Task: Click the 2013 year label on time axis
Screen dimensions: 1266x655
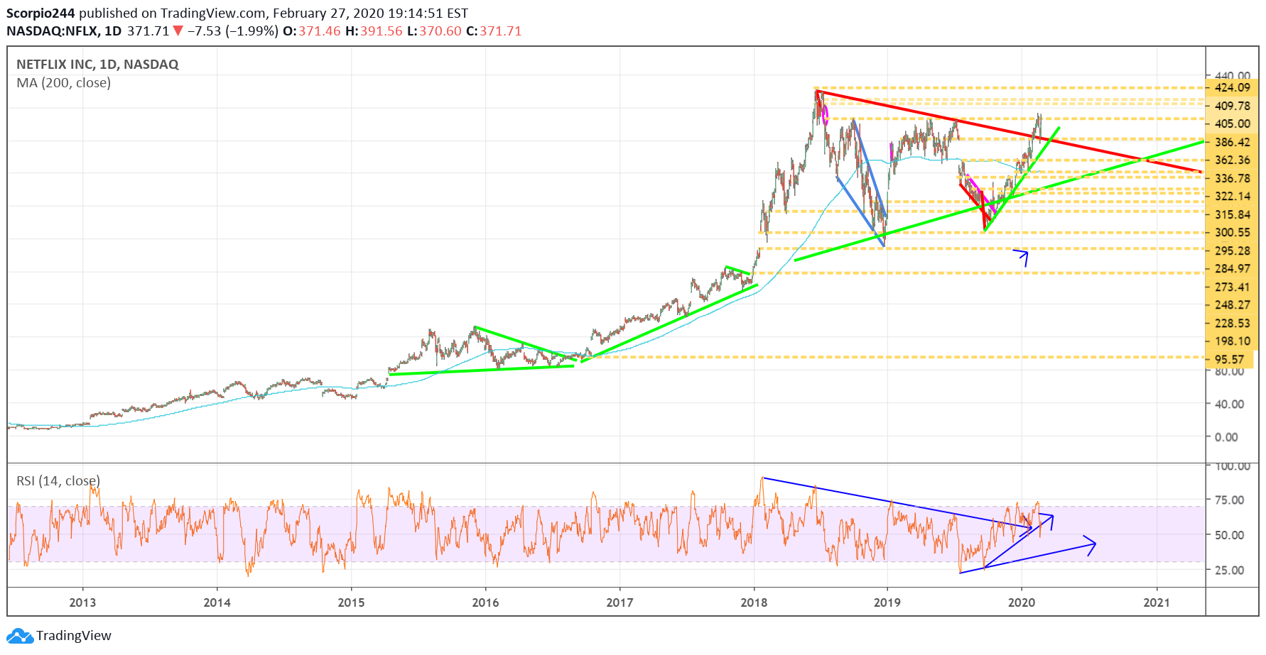Action: [82, 602]
